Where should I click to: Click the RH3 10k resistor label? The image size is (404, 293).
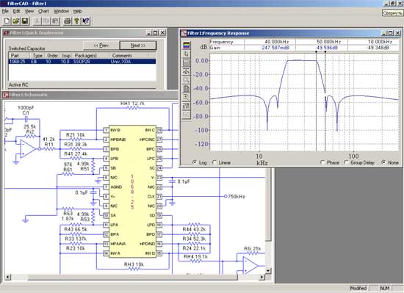point(134,264)
